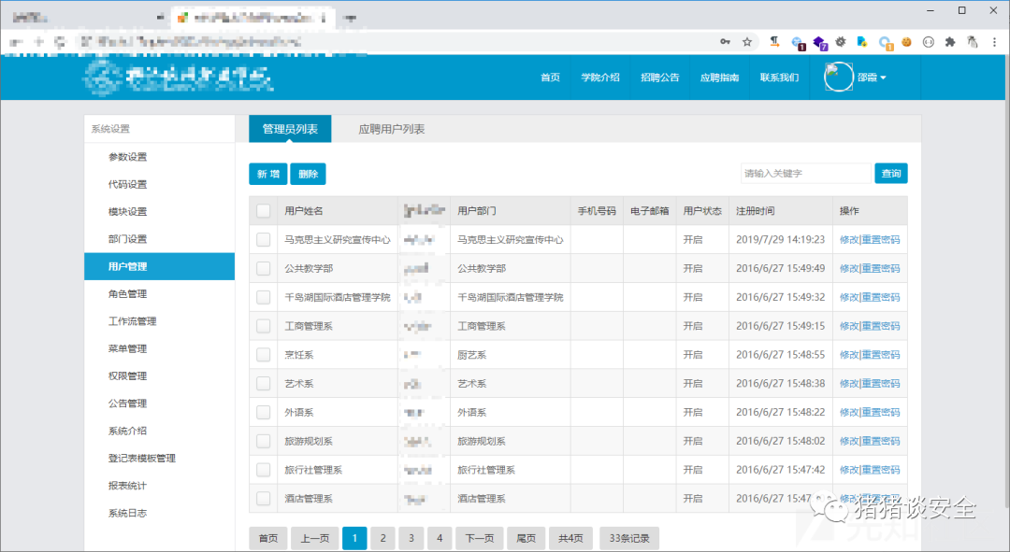Screen dimensions: 1010x552
Task: Click 重置密码 for 艺术系 row
Action: 881,384
